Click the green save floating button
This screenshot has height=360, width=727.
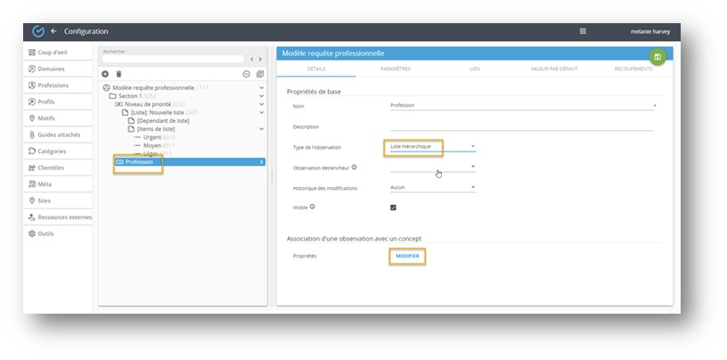click(657, 57)
